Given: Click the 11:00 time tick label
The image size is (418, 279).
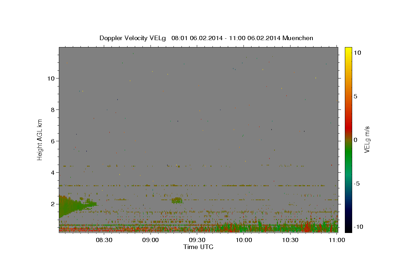Looking at the screenshot, I should pos(337,240).
